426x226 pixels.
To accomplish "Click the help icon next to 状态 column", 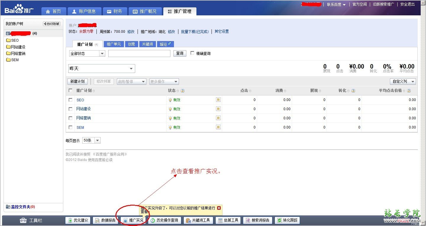I will [x=183, y=91].
